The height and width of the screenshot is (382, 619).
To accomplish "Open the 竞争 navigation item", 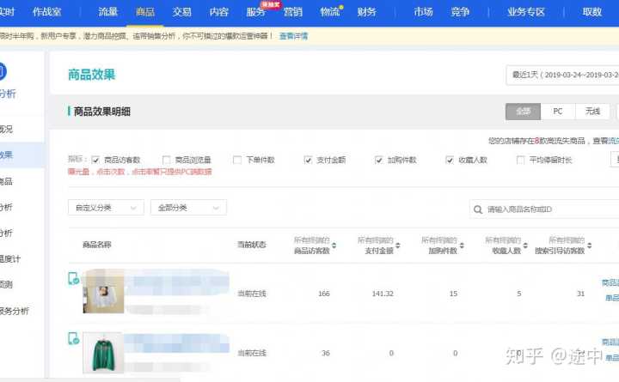I will (x=460, y=12).
